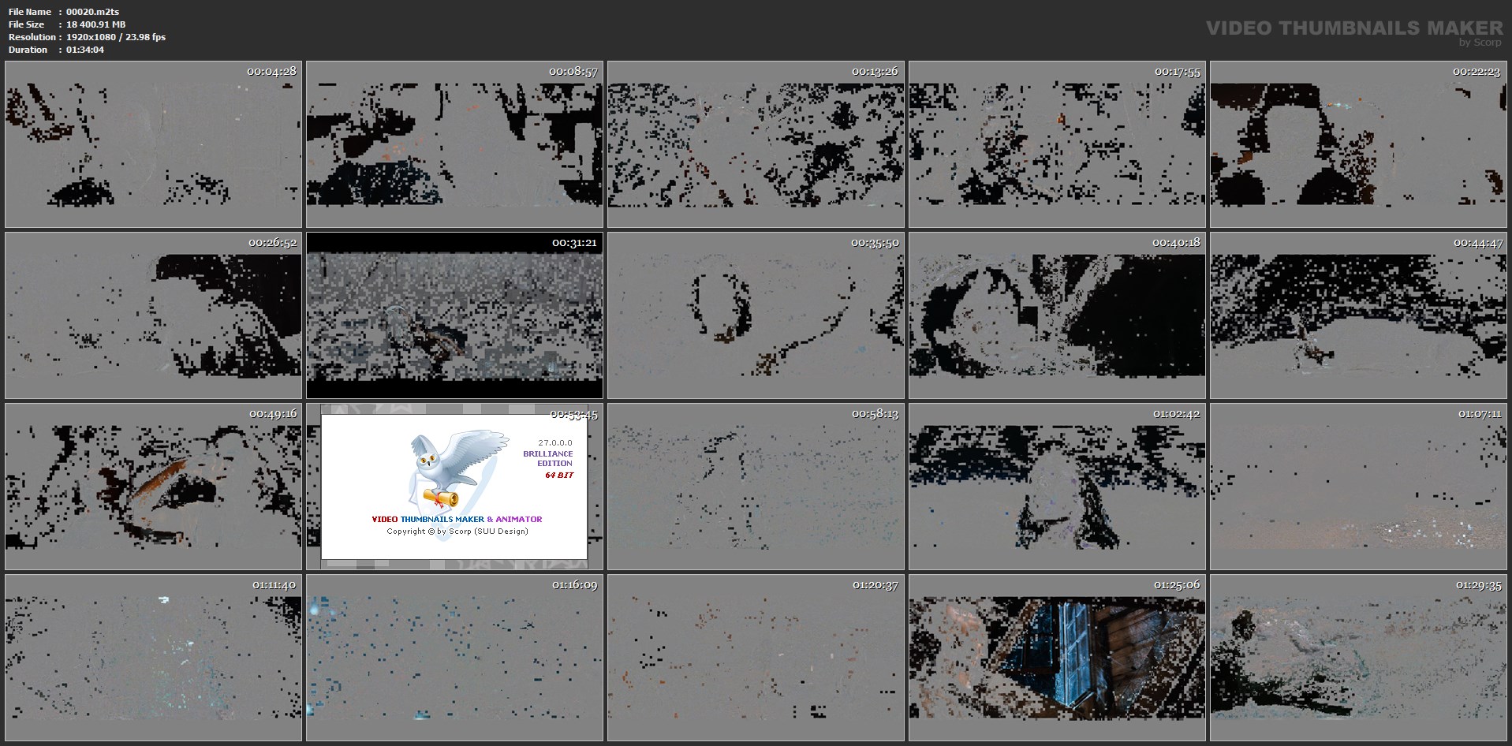
Task: Click the 01:07:11 timestamp label
Action: pyautogui.click(x=1479, y=414)
